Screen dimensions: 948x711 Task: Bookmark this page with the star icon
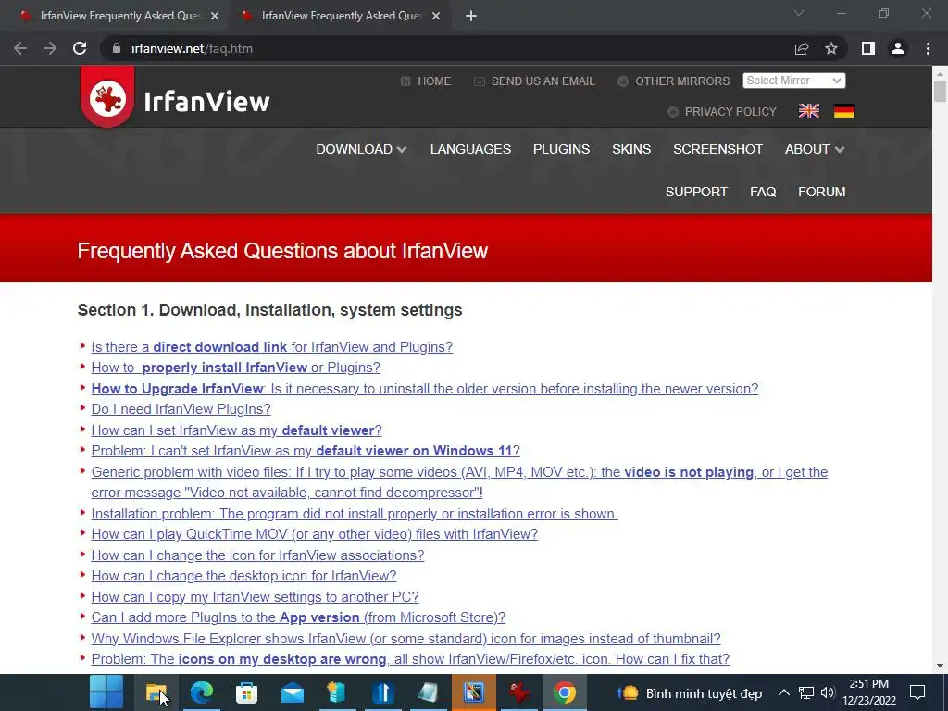831,48
